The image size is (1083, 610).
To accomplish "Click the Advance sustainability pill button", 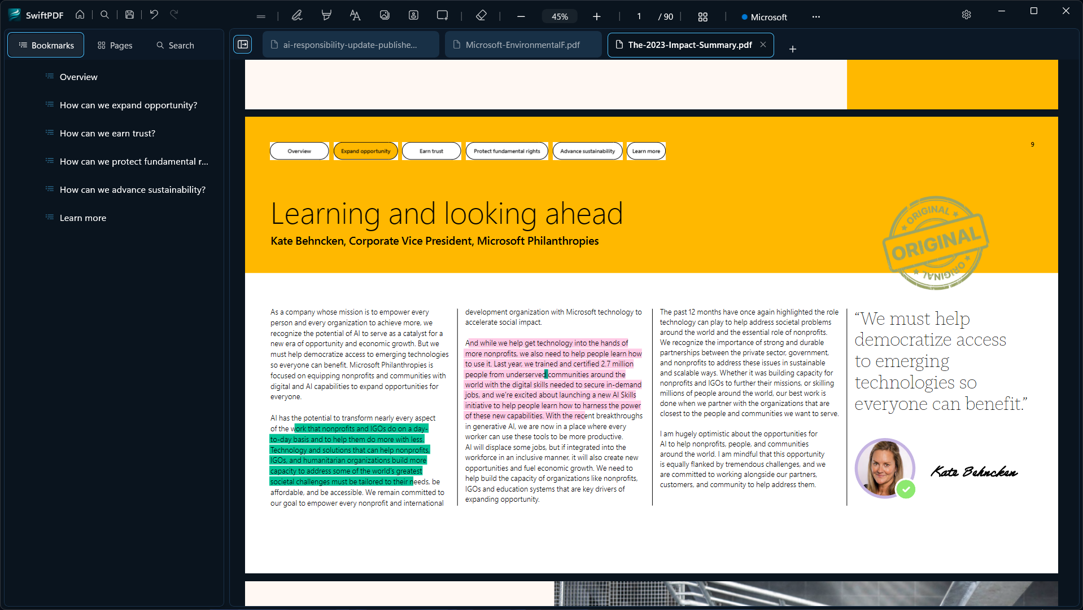I will [x=587, y=151].
